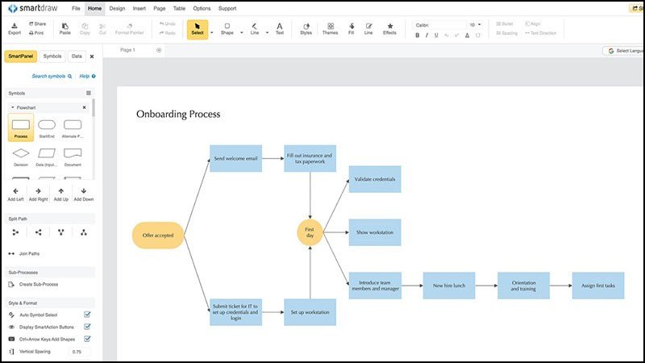Open the Effects options

point(389,28)
